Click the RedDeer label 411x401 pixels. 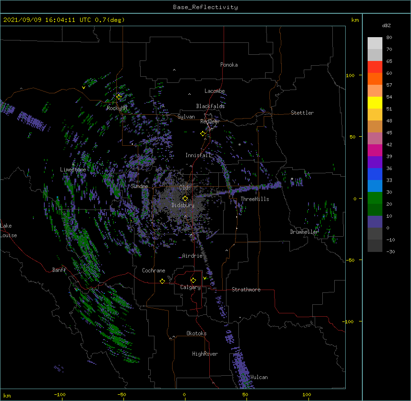pos(210,121)
